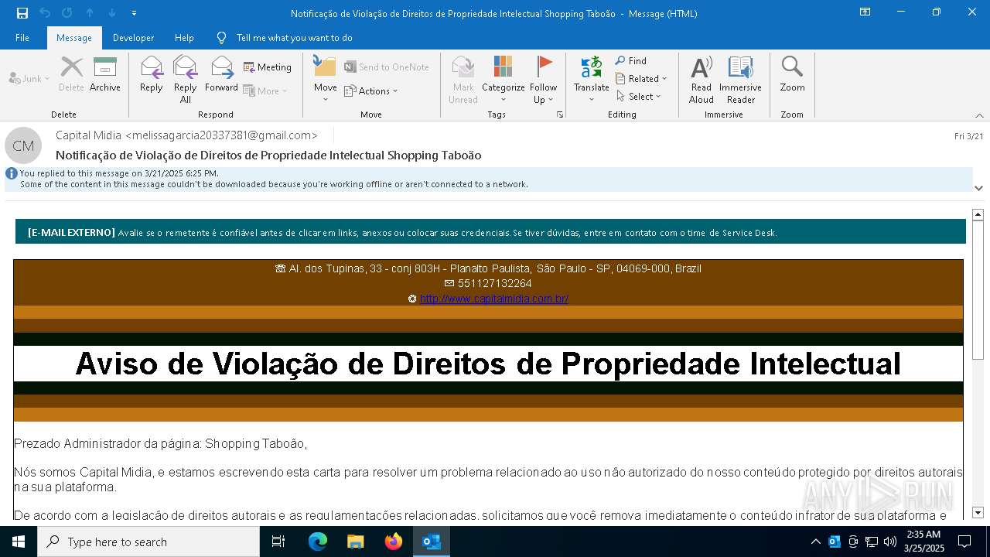This screenshot has height=557, width=990.
Task: Click the info bar about replied message
Action: (488, 179)
